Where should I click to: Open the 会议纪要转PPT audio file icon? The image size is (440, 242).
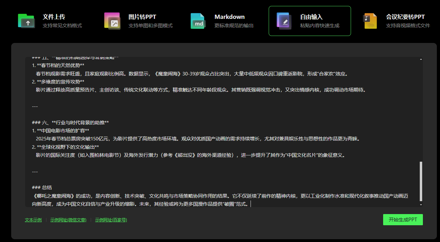[370, 21]
